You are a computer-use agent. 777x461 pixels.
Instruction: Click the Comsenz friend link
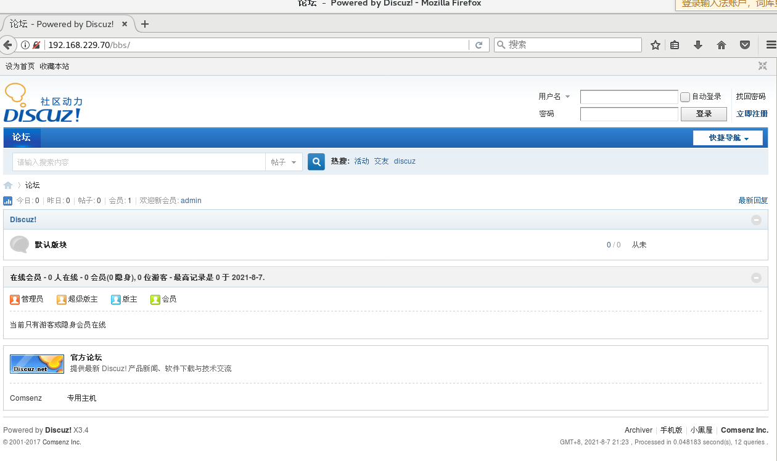pos(26,398)
